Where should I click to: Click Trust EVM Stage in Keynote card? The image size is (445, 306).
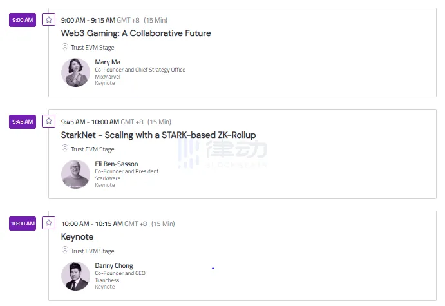point(92,251)
